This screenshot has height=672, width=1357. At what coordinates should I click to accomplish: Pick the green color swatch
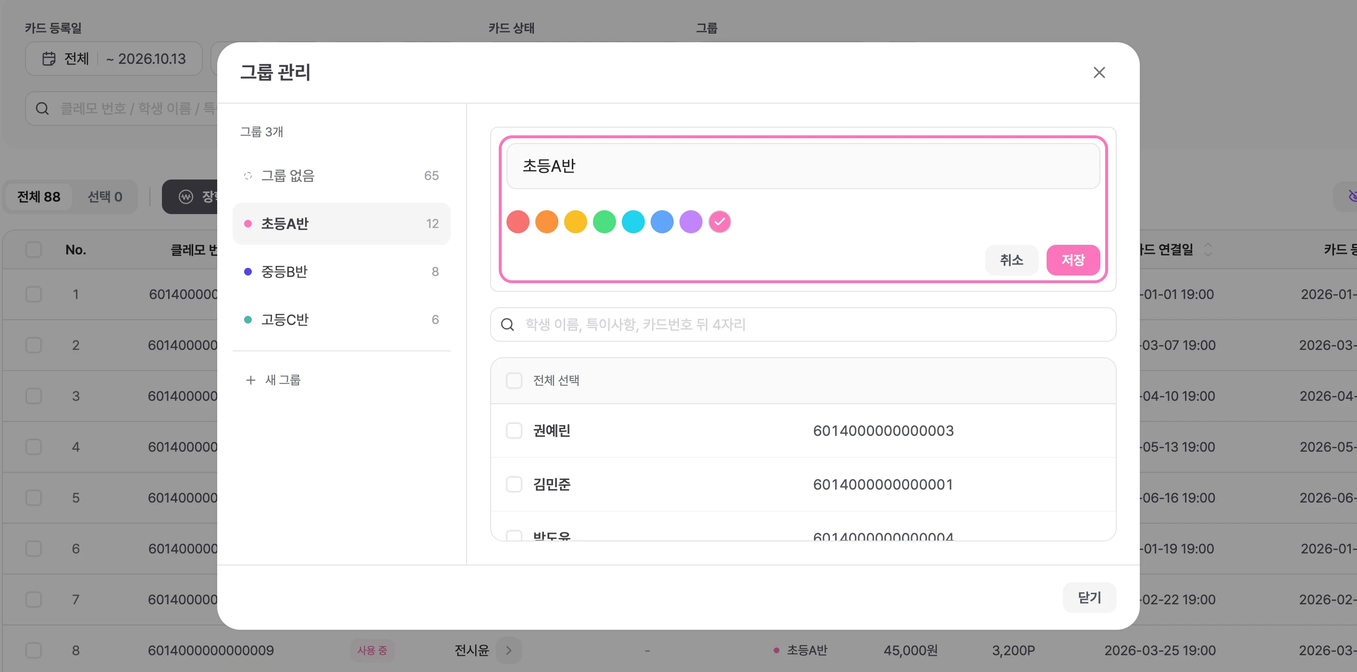pos(604,222)
